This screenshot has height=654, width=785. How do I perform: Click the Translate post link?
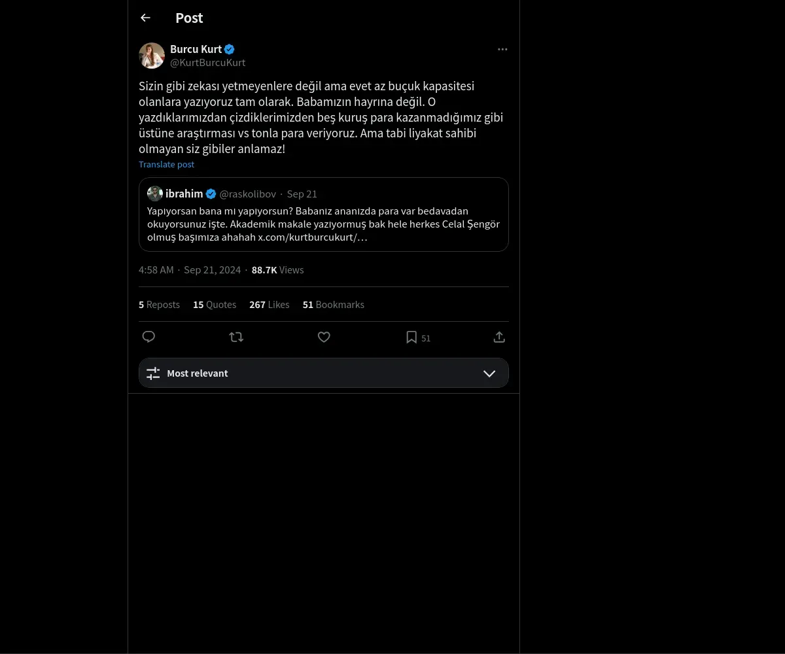166,164
